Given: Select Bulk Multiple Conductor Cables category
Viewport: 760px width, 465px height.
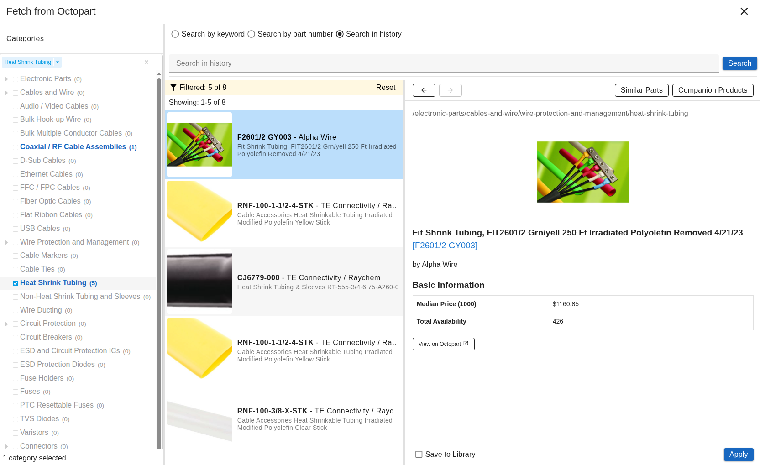Looking at the screenshot, I should 71,133.
